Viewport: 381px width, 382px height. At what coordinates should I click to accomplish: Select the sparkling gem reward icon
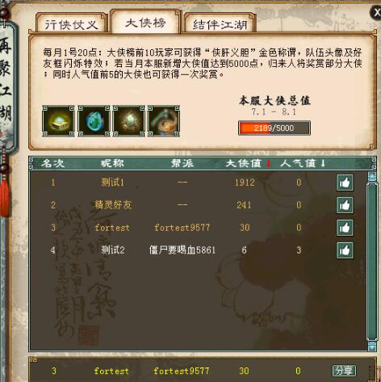[128, 121]
